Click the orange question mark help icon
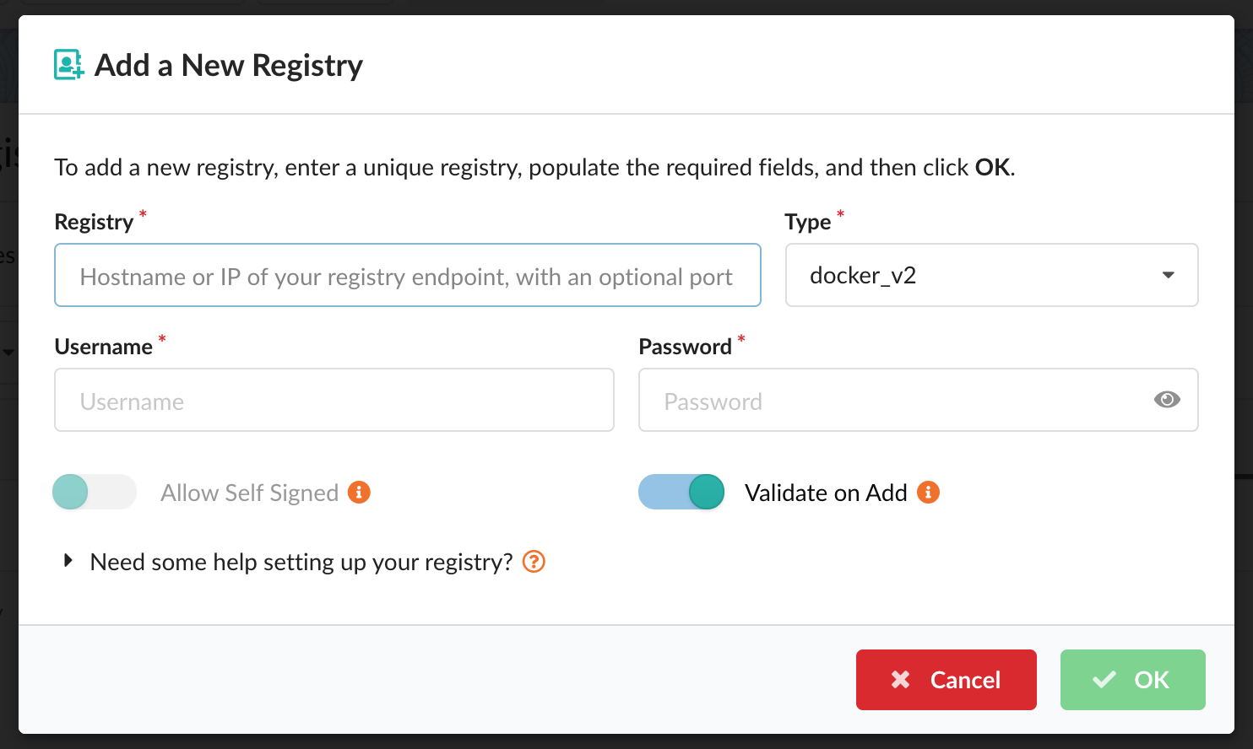Viewport: 1253px width, 749px height. 534,562
